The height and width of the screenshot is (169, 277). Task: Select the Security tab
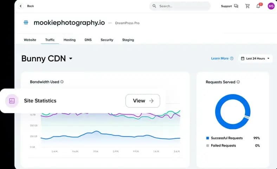click(x=107, y=40)
